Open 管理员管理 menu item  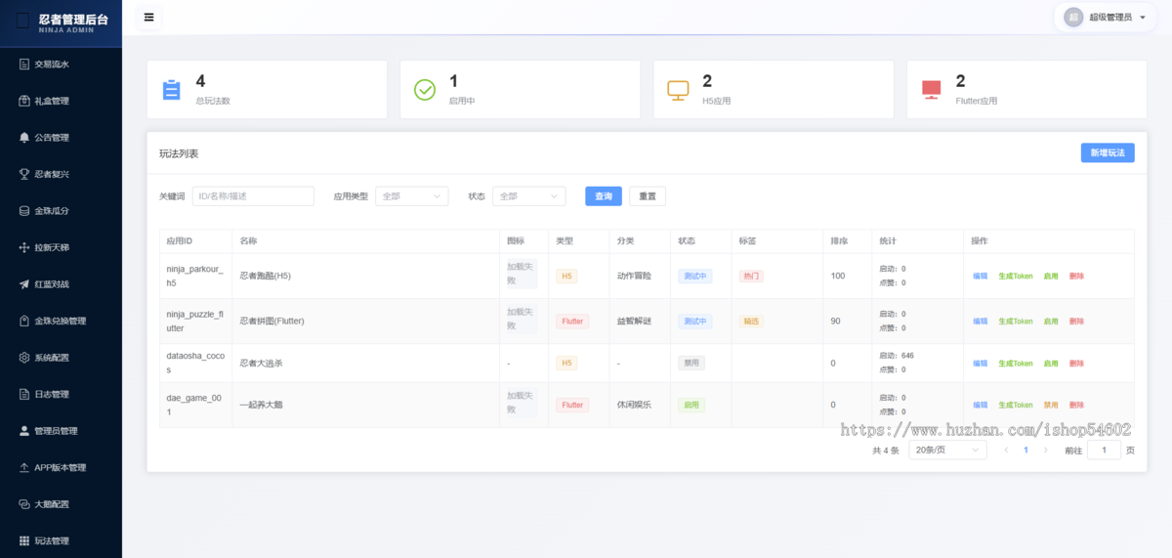pos(61,431)
